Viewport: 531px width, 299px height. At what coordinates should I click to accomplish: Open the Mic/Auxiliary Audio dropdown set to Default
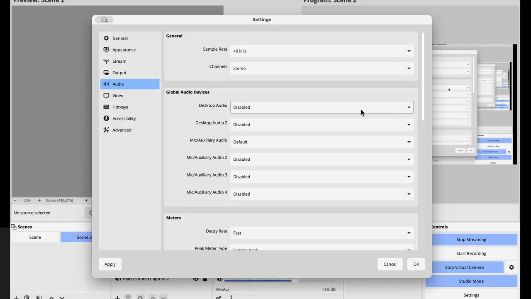click(x=322, y=142)
